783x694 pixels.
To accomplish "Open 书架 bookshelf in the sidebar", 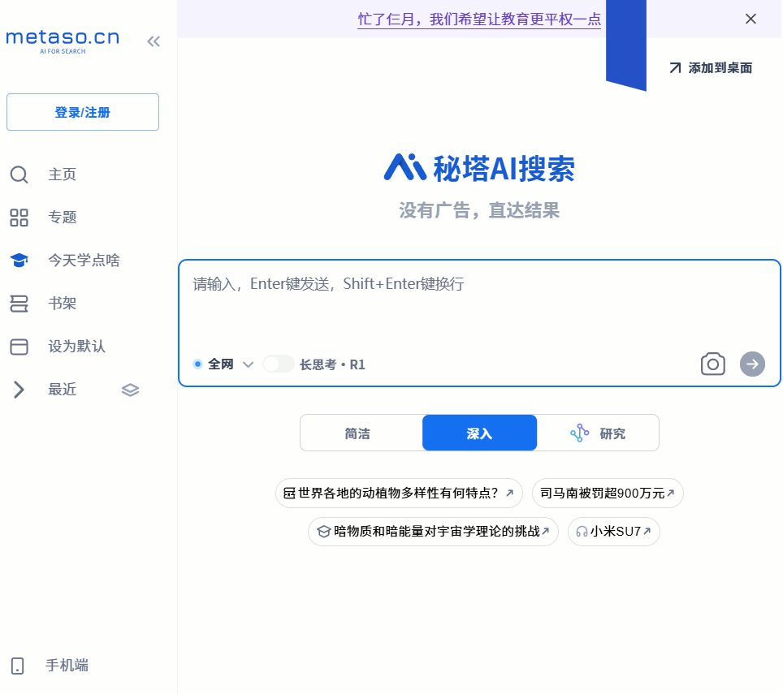I will click(x=62, y=304).
